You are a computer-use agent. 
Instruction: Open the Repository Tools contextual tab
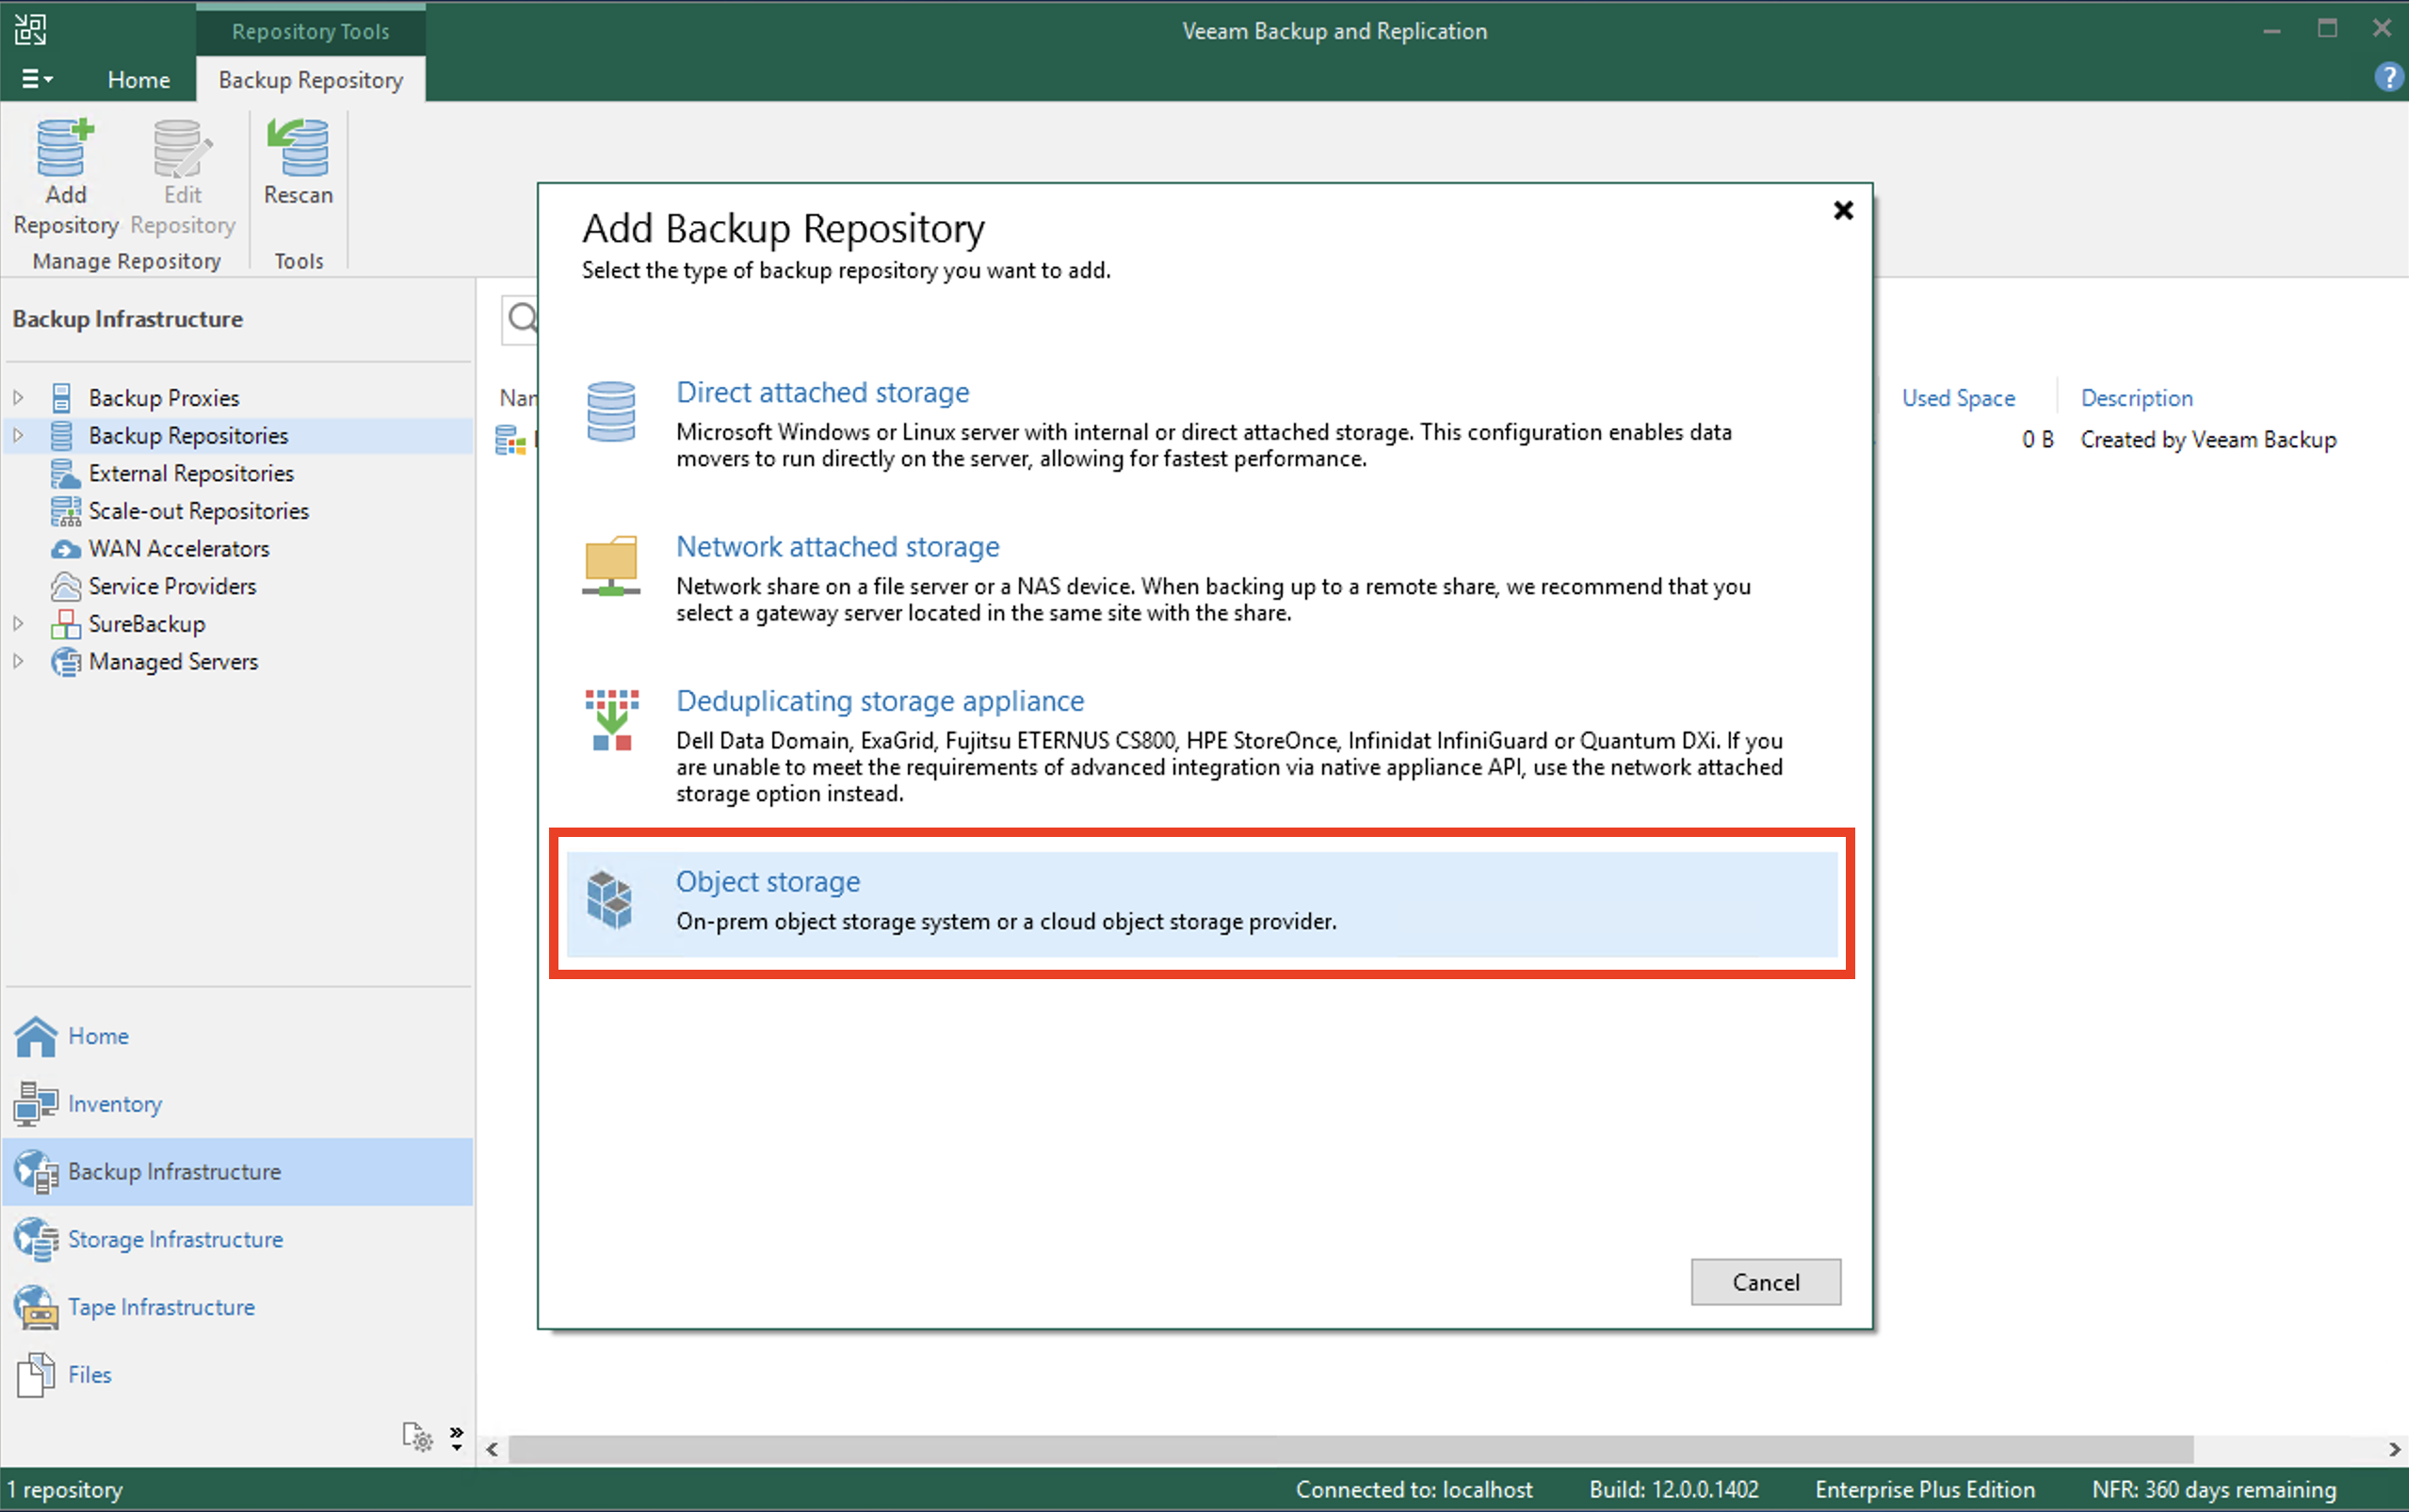pyautogui.click(x=311, y=31)
